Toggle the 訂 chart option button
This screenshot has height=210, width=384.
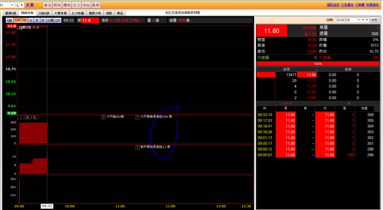click(43, 20)
